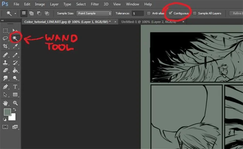243x149 pixels.
Task: Select the Smudge tool
Action: [6, 78]
